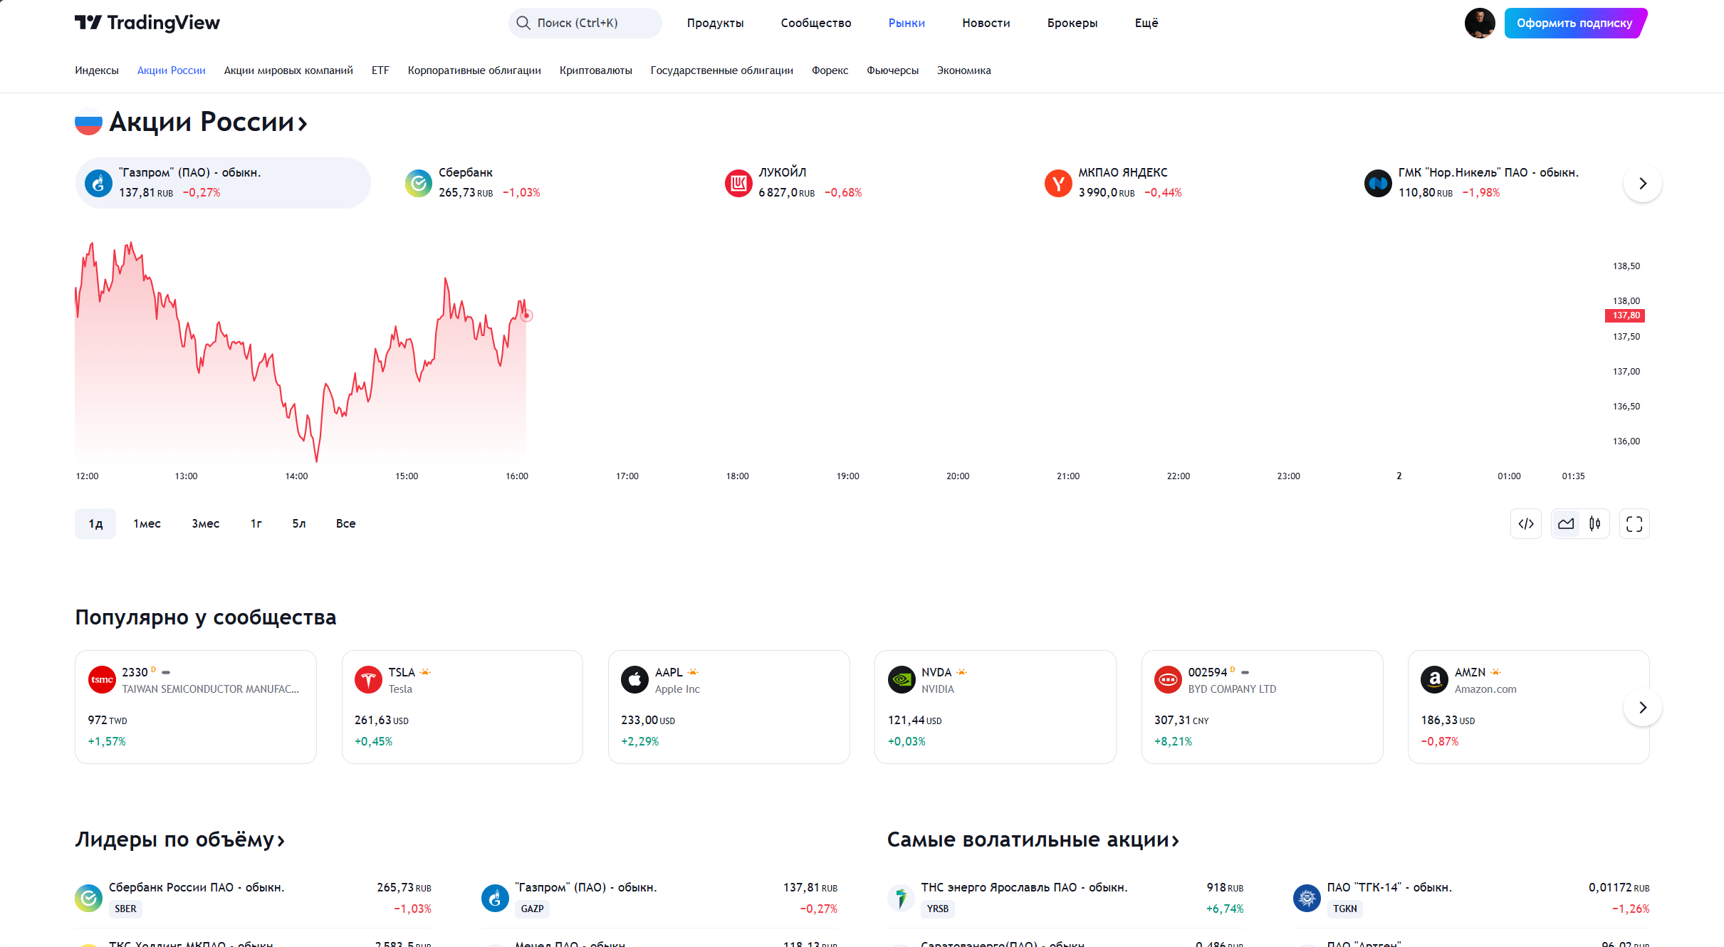Open the Продукты menu

click(715, 23)
